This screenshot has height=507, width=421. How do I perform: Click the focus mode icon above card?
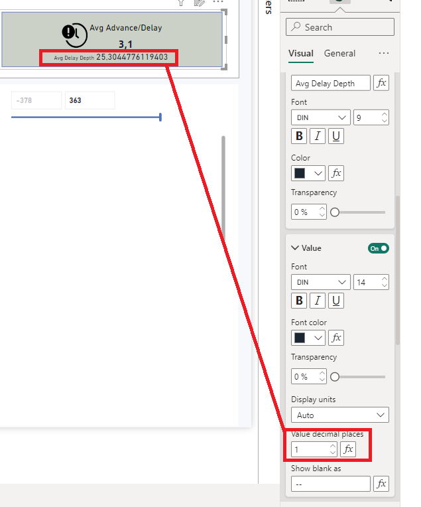click(x=200, y=3)
